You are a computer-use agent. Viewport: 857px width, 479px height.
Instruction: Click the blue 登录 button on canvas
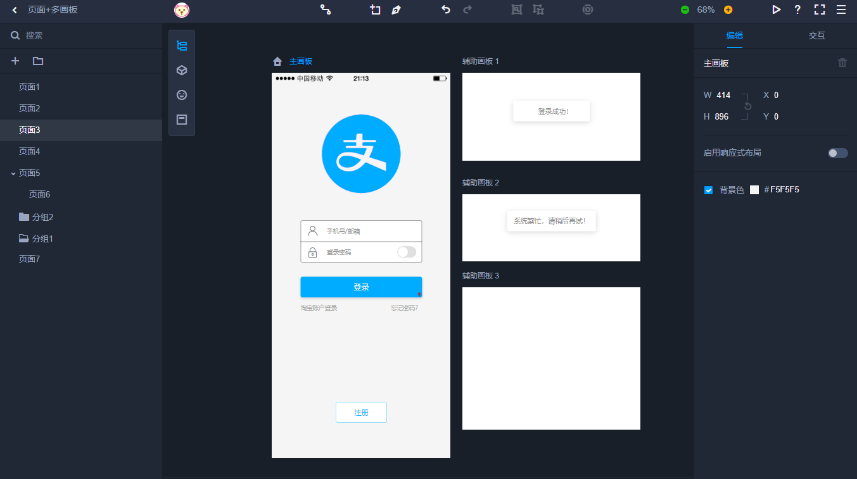tap(361, 287)
